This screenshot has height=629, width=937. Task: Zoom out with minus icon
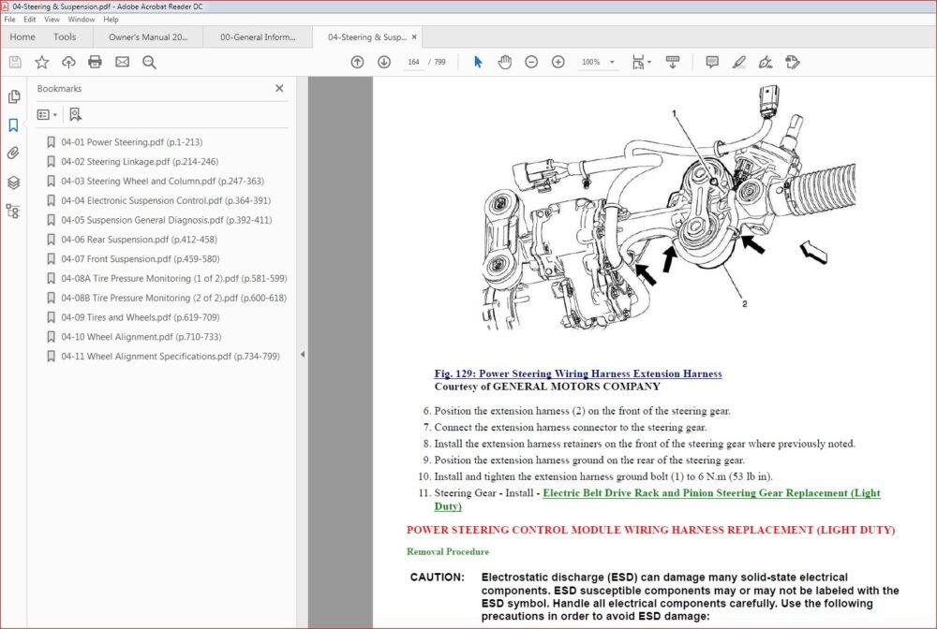pos(531,62)
